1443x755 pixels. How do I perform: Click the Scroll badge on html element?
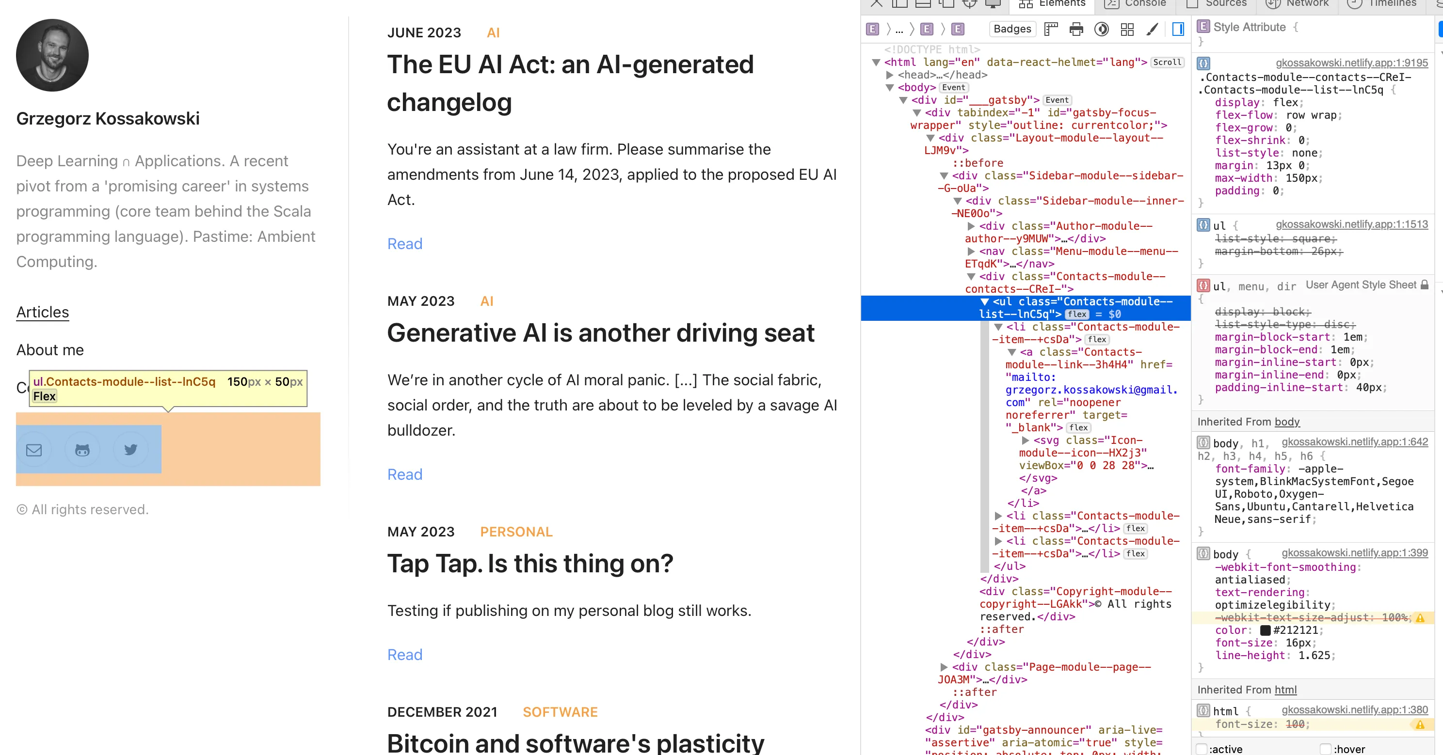[1167, 62]
